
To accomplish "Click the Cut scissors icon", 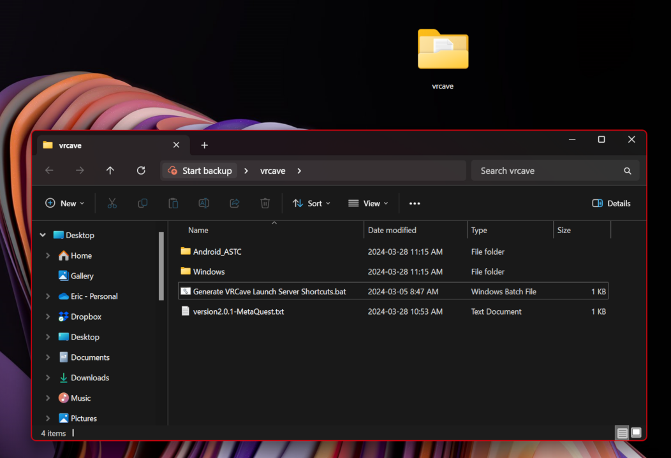I will tap(112, 203).
